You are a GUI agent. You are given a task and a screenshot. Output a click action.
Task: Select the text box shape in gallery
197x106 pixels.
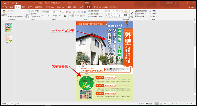coord(106,11)
